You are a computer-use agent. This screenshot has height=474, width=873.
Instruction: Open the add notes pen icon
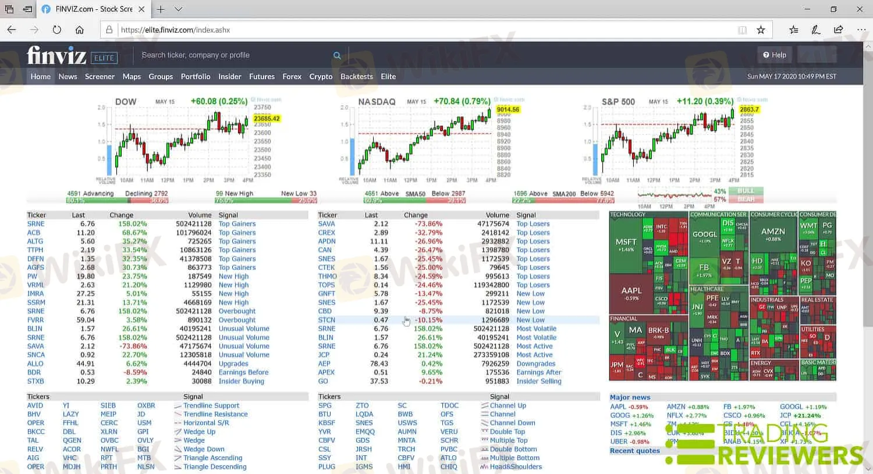(x=816, y=30)
